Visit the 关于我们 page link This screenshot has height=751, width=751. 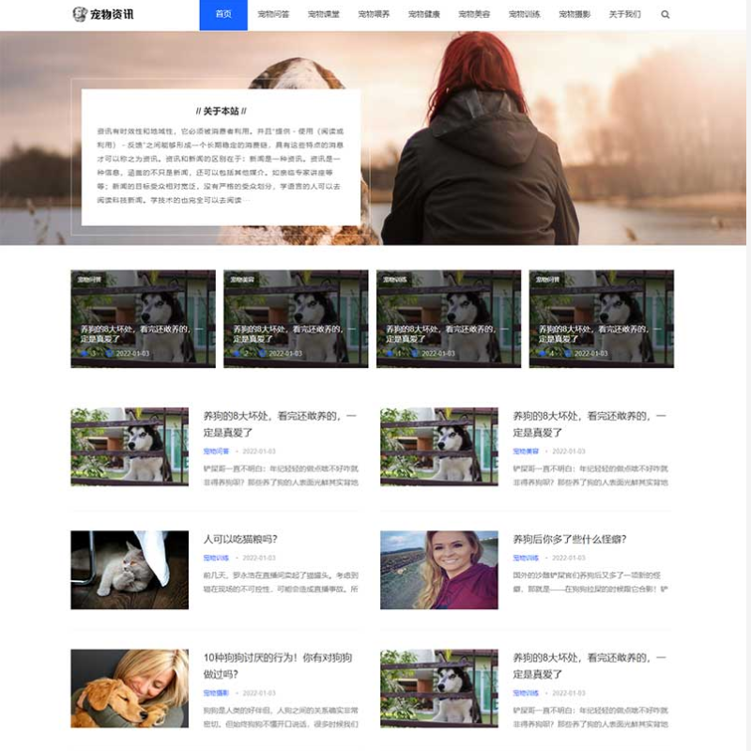click(x=625, y=15)
